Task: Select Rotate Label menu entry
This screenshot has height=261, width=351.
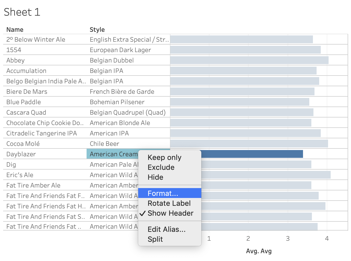Action: 170,203
